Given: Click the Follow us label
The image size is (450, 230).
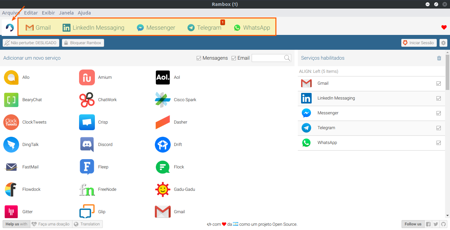Looking at the screenshot, I should 413,224.
